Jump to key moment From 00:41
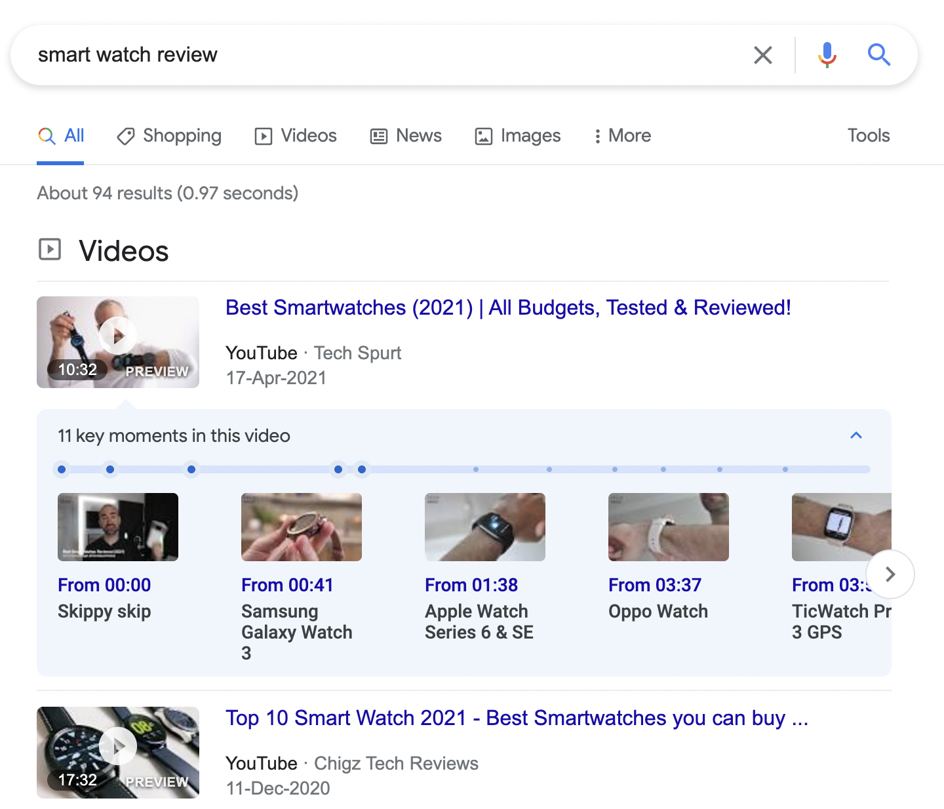This screenshot has width=944, height=809. tap(287, 585)
